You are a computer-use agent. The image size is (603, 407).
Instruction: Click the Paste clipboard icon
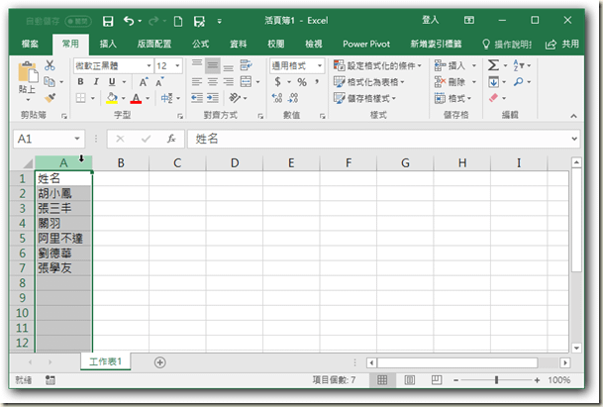(x=28, y=72)
